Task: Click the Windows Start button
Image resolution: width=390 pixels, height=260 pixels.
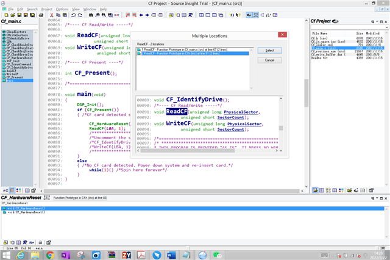Action: point(5,255)
